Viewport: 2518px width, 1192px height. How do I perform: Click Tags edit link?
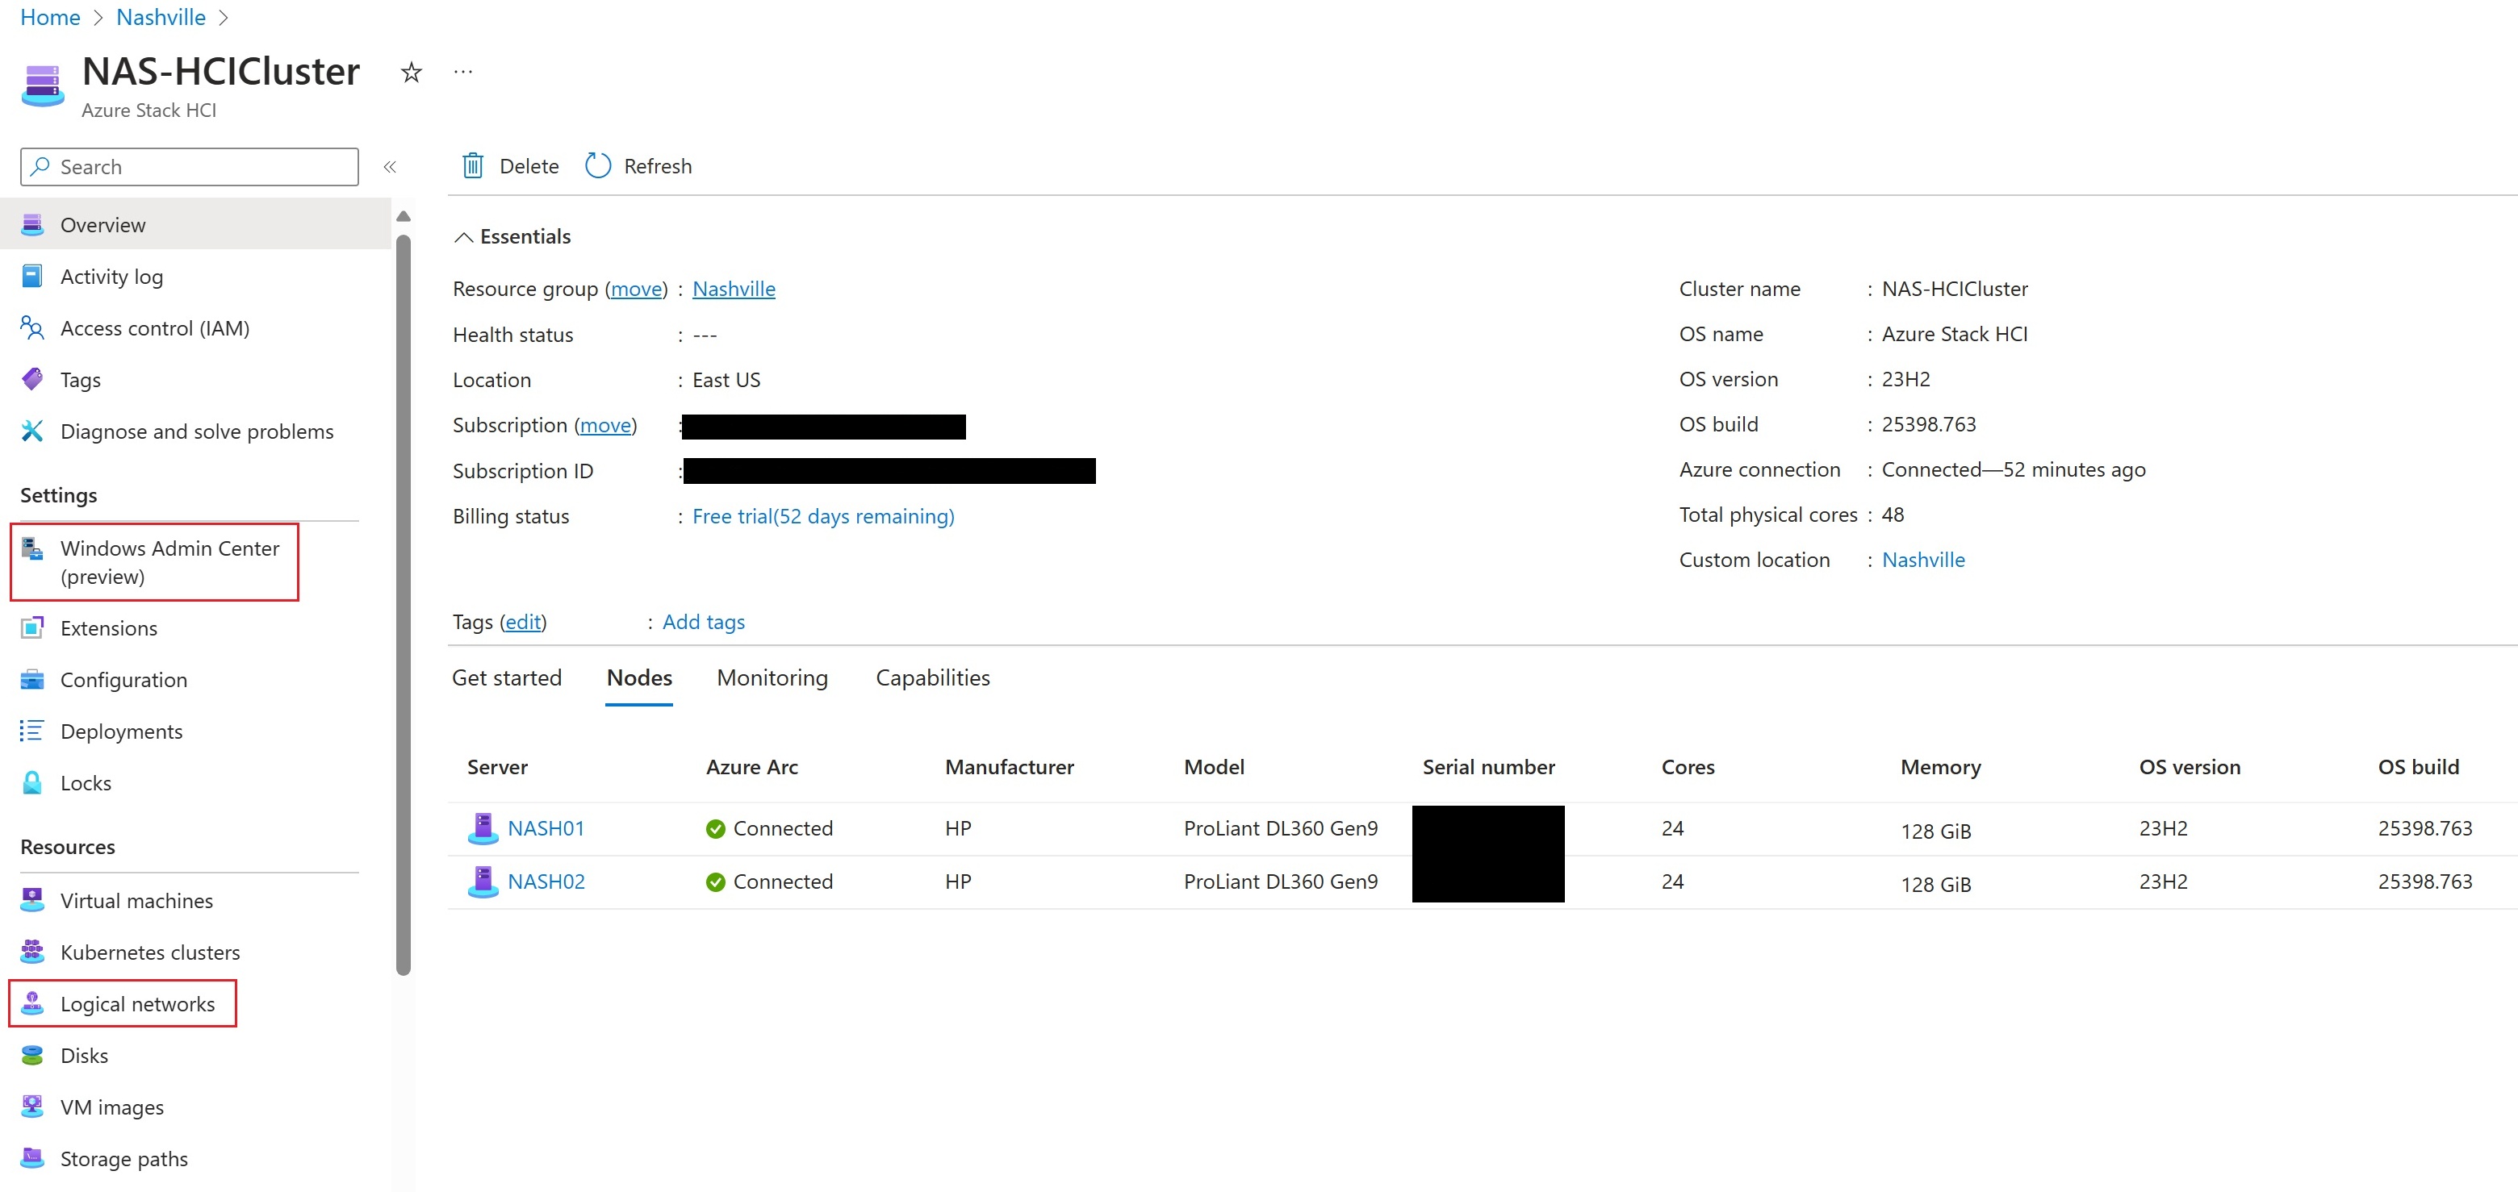coord(523,621)
